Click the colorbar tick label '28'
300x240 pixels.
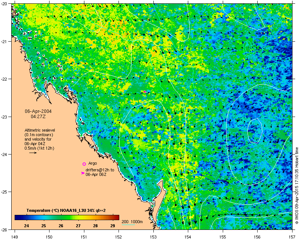pyautogui.click(x=96, y=226)
